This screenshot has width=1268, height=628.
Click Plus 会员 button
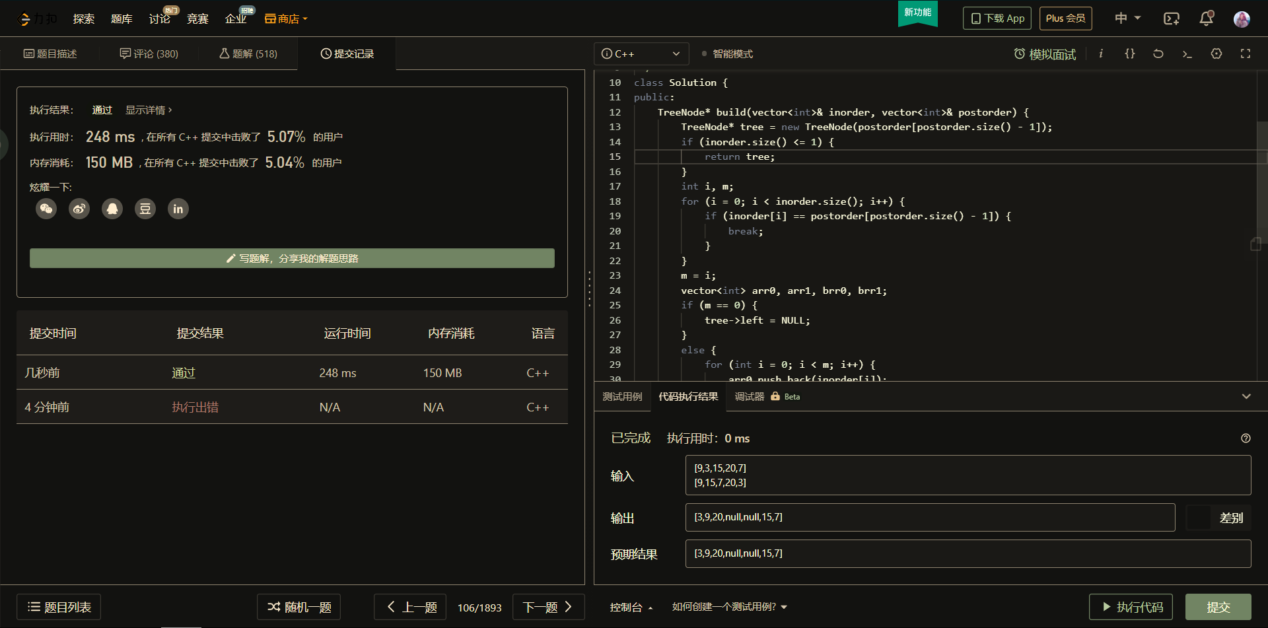pos(1066,18)
